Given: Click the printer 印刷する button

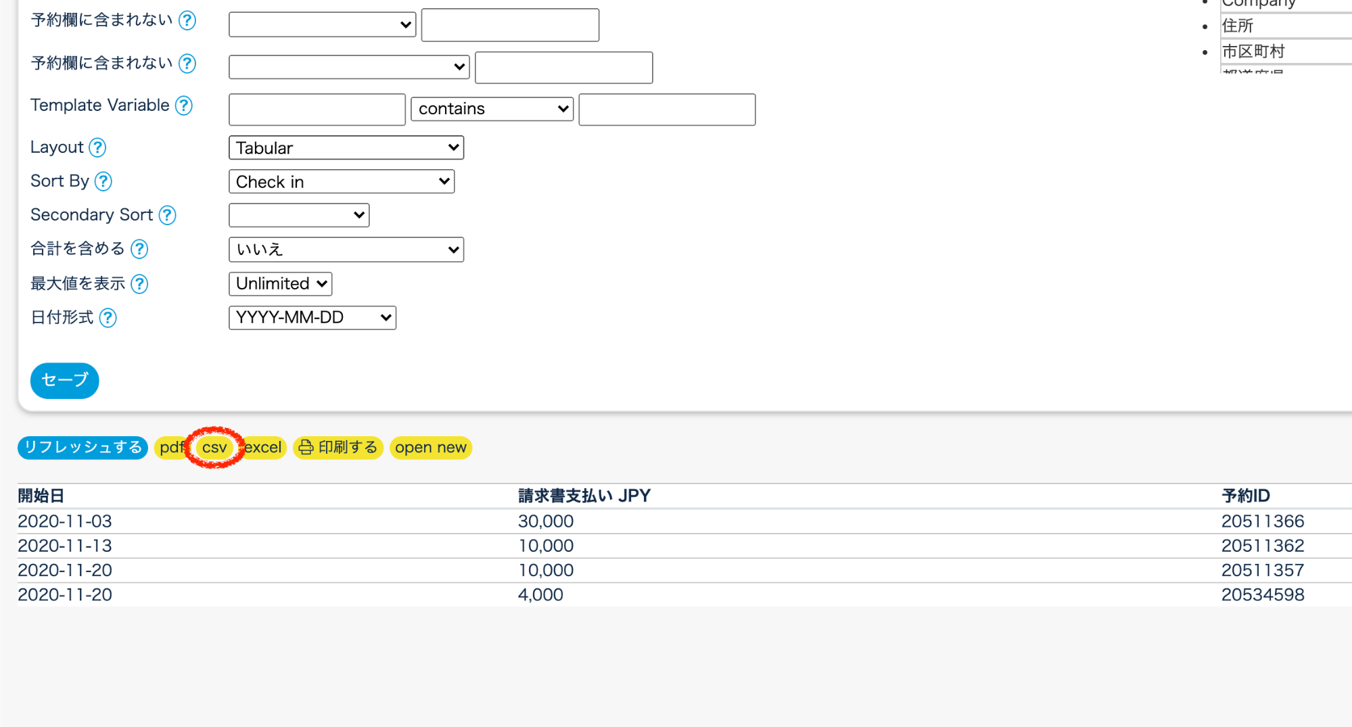Looking at the screenshot, I should point(338,448).
